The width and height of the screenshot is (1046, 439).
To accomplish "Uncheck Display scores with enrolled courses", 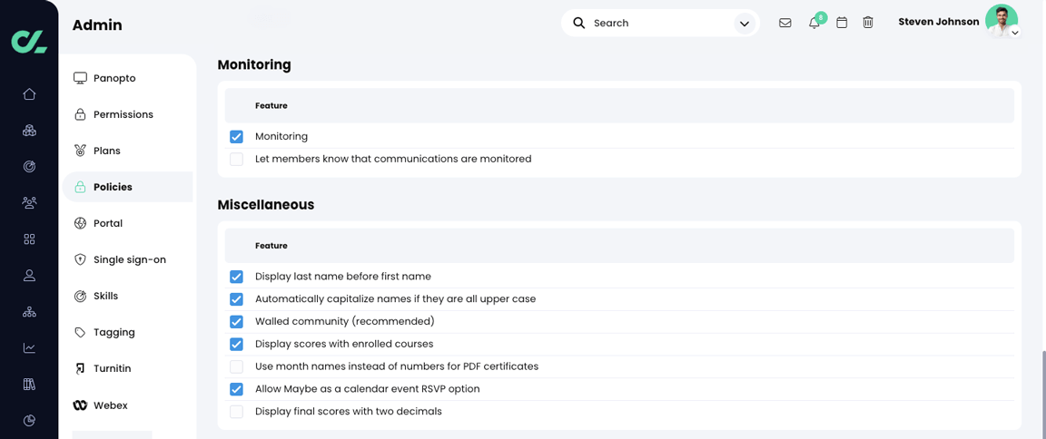I will [x=236, y=345].
